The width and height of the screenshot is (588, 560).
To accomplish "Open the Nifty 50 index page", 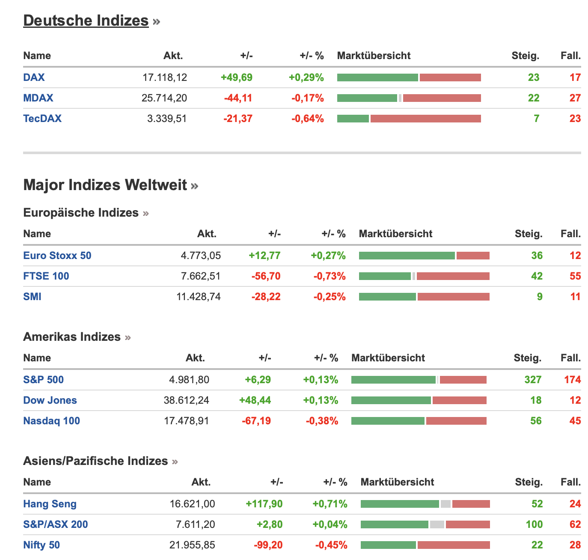I will click(42, 545).
